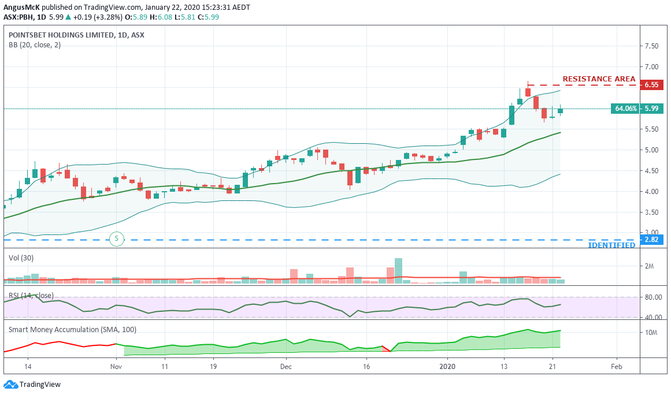The height and width of the screenshot is (395, 671).
Task: Click the 2M volume axis label
Action: [x=649, y=266]
